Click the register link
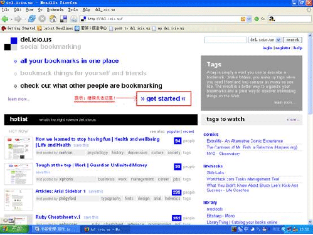This screenshot has width=313, height=235. click(x=283, y=48)
